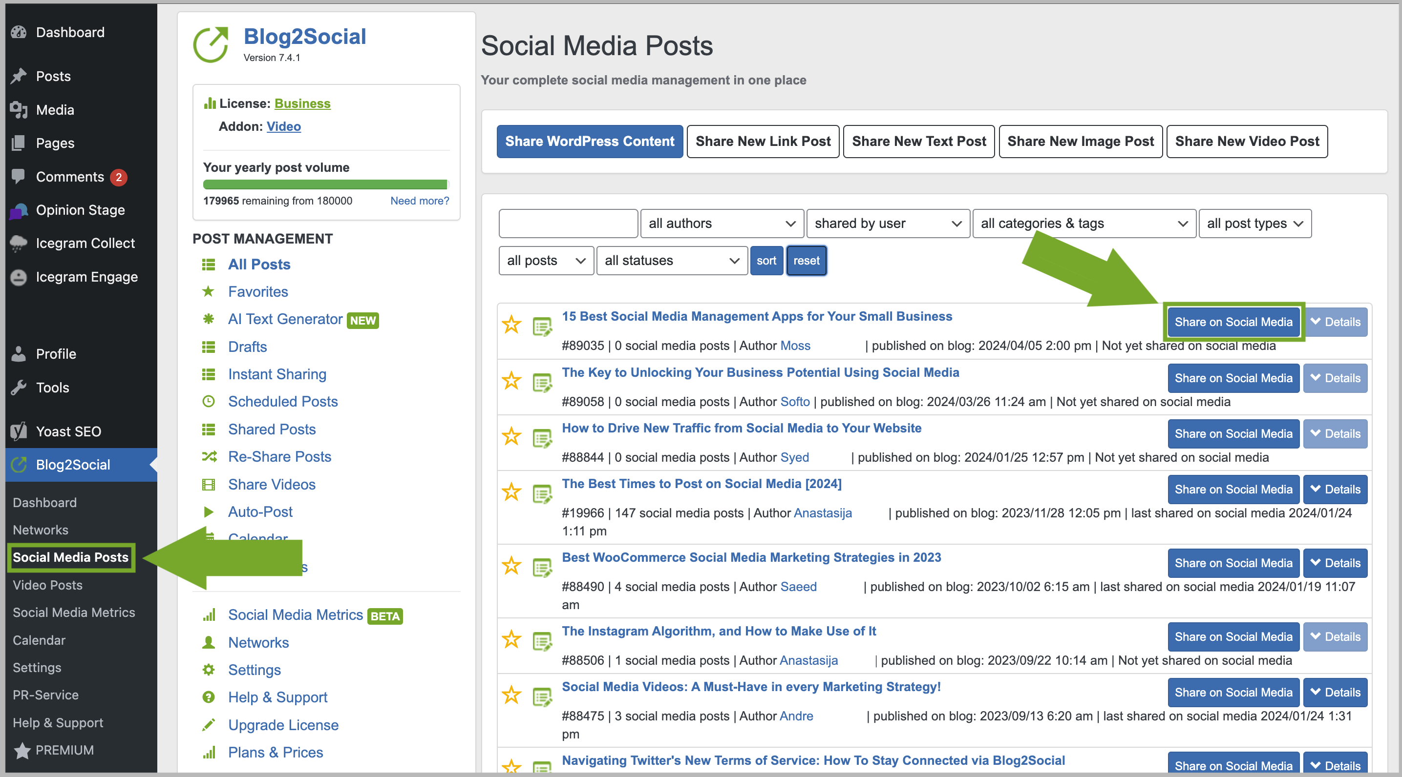This screenshot has height=777, width=1402.
Task: Click the Pages icon in sidebar
Action: pos(19,143)
